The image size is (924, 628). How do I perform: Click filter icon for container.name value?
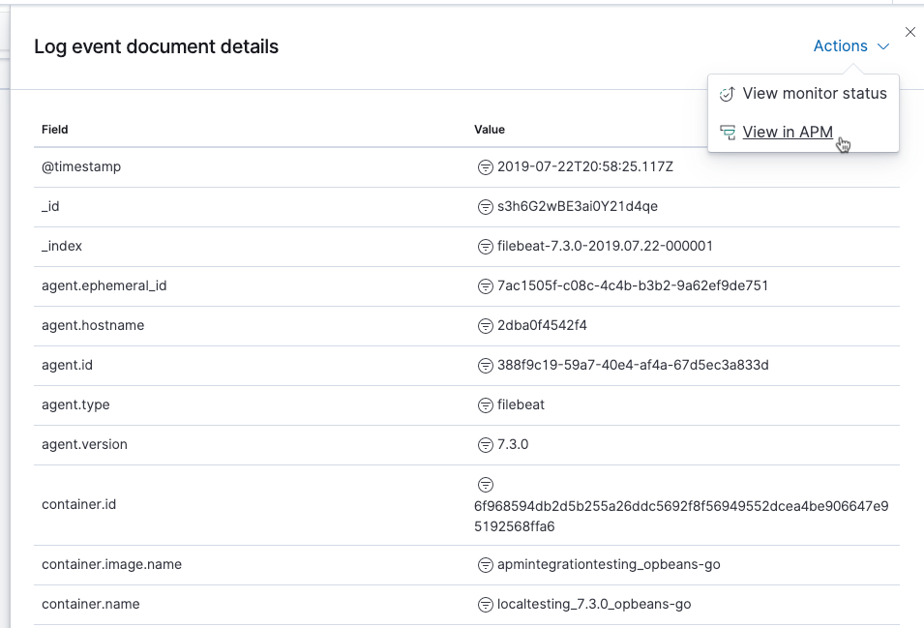485,605
